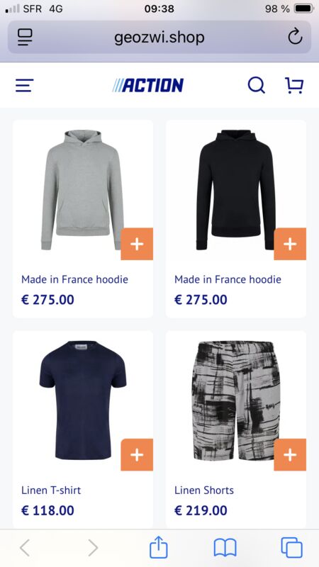Open the Linen Shorts product link

(x=204, y=490)
